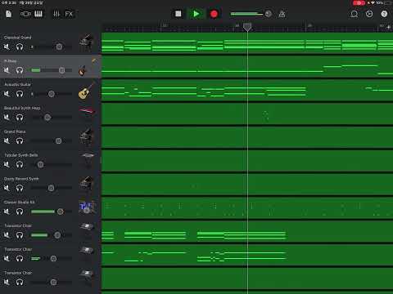
Task: Solo the Classical Grand track
Action: [x=20, y=47]
